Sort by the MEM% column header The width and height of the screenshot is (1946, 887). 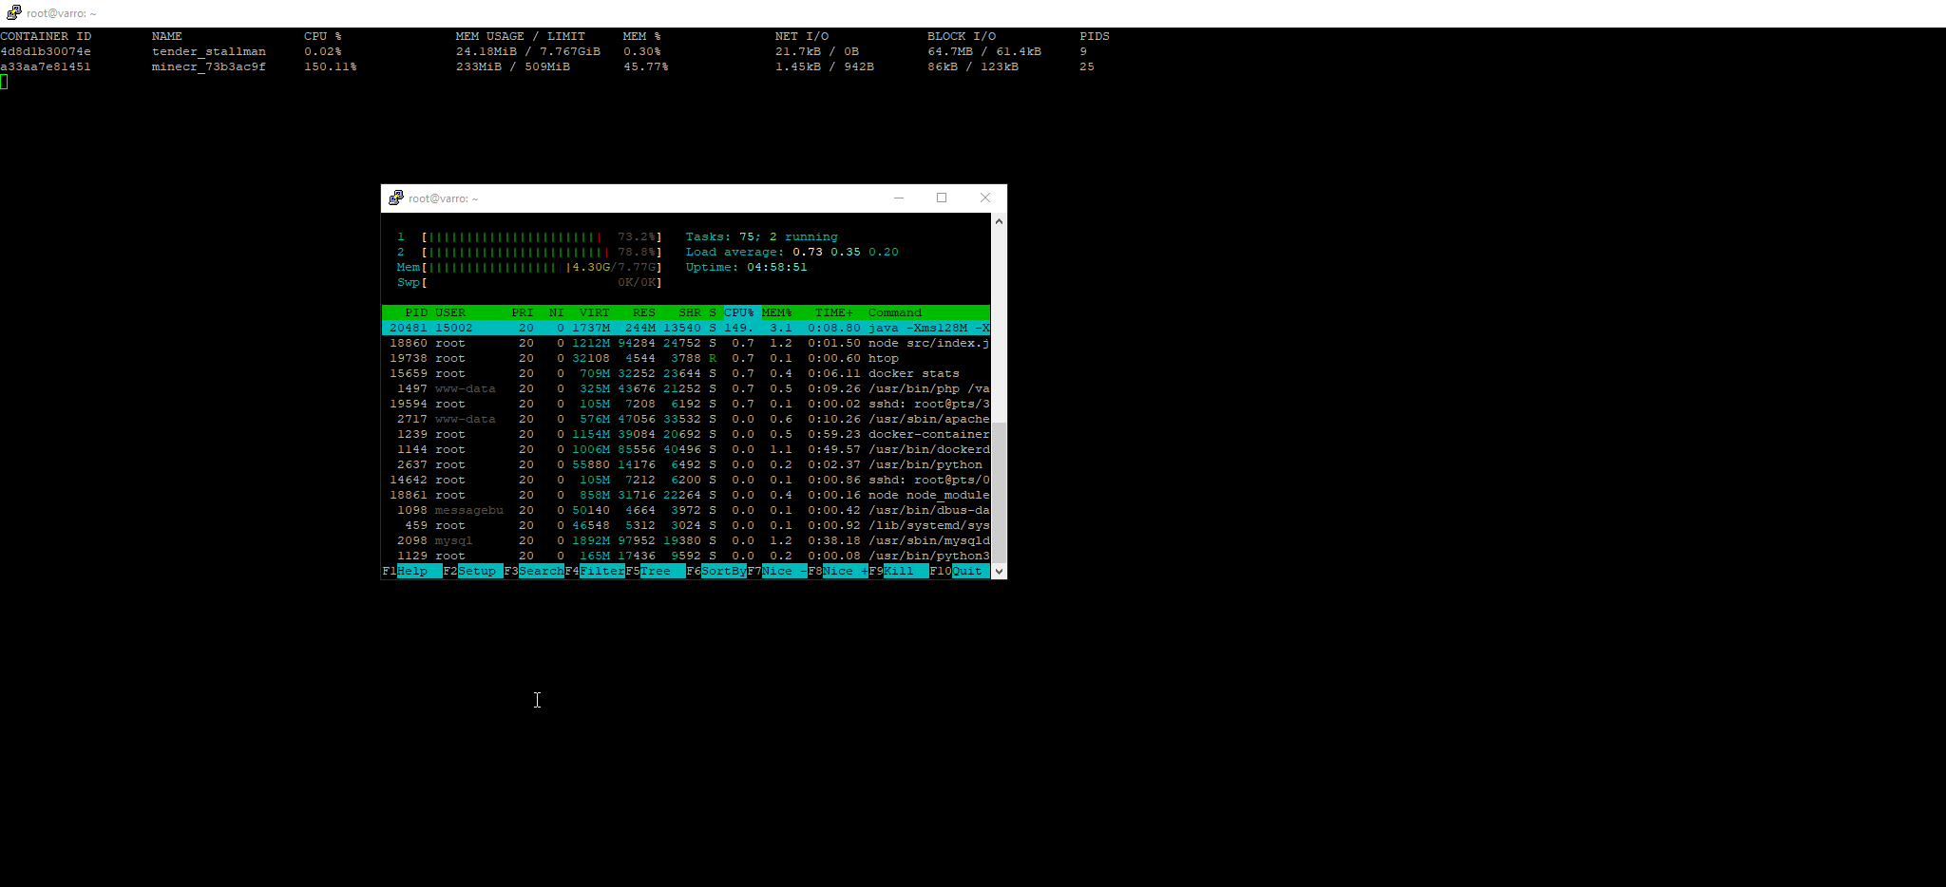[776, 312]
